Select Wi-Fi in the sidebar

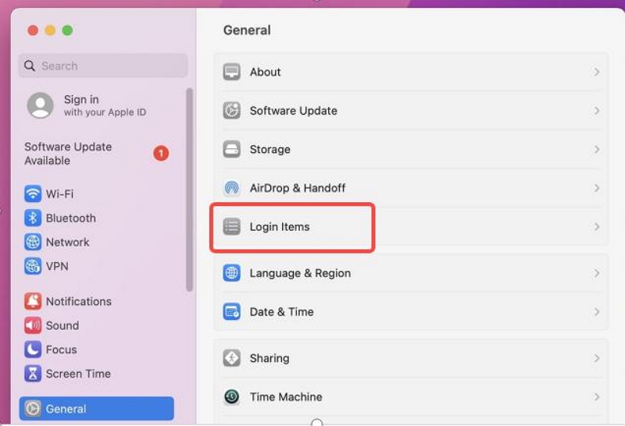pos(60,194)
